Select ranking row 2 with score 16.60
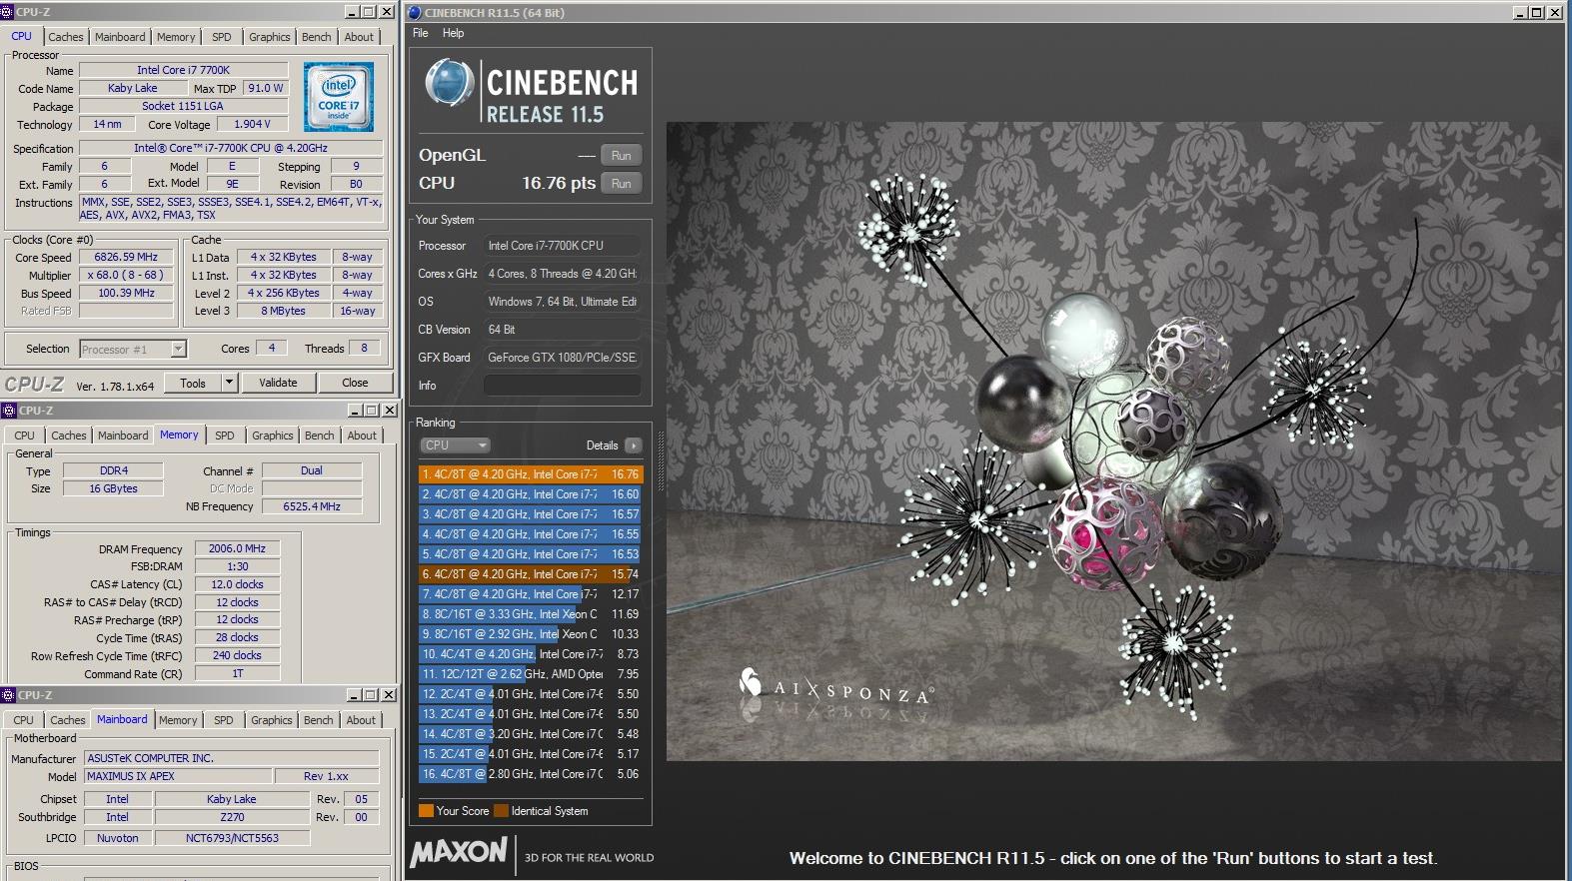The height and width of the screenshot is (881, 1572). pyautogui.click(x=531, y=494)
